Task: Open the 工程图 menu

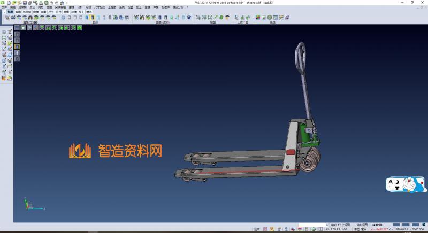Action: [112, 7]
